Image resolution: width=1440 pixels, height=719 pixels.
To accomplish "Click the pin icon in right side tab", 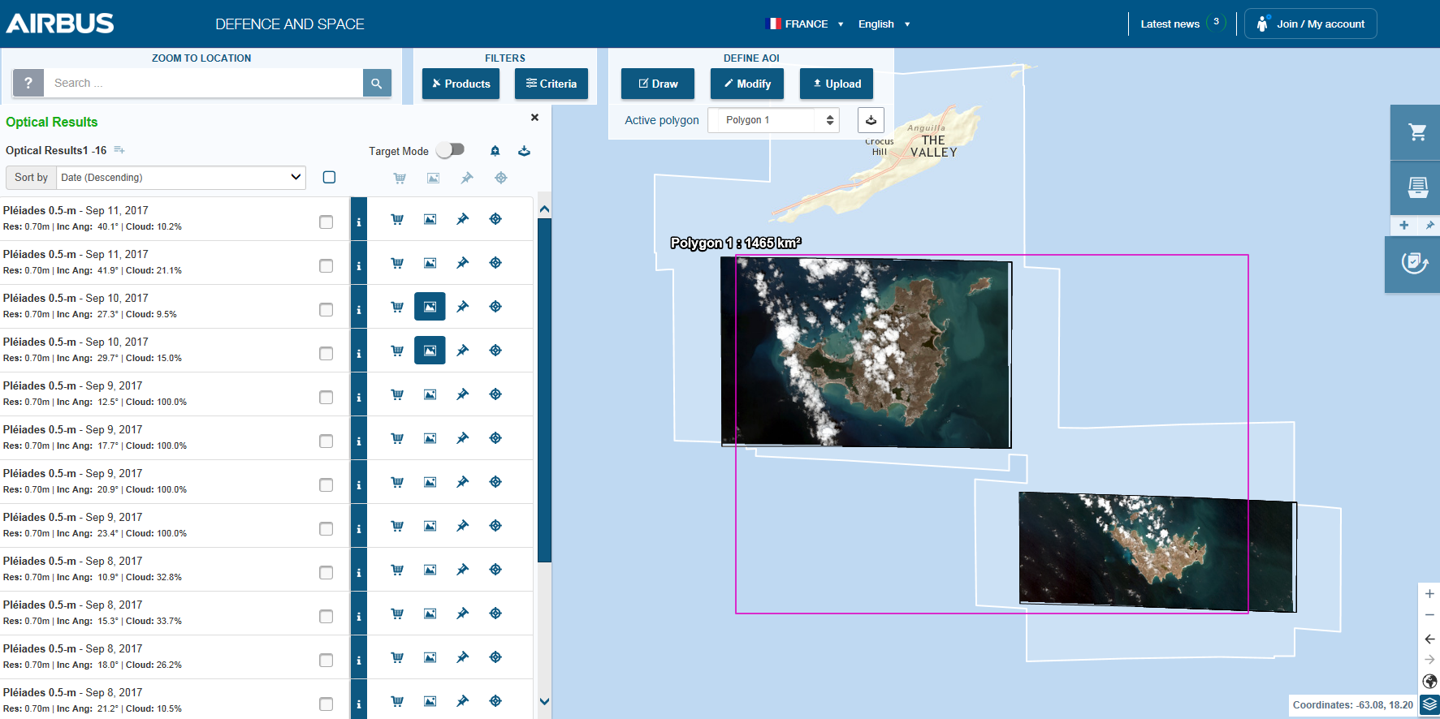I will pyautogui.click(x=1429, y=225).
